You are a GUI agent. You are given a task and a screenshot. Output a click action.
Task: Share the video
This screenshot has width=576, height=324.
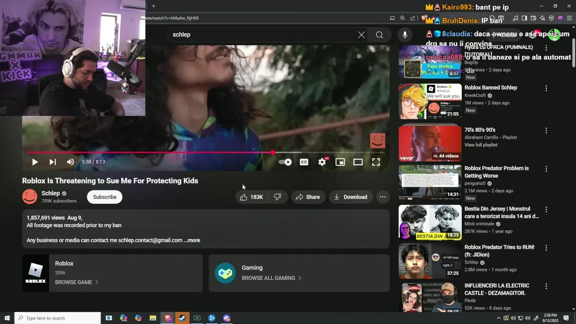coord(308,197)
